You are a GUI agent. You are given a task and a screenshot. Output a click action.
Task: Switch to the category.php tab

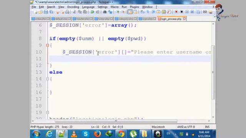[x=126, y=19]
